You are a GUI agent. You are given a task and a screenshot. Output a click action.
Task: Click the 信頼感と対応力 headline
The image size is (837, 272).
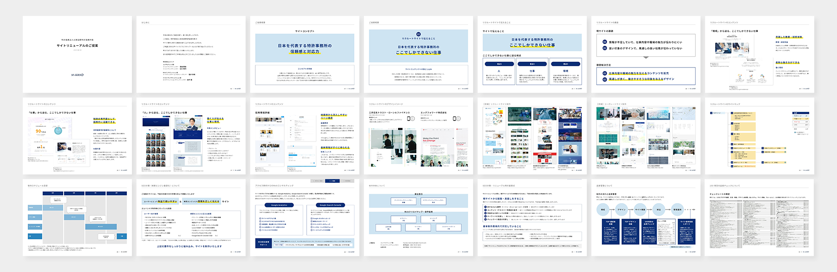(305, 52)
